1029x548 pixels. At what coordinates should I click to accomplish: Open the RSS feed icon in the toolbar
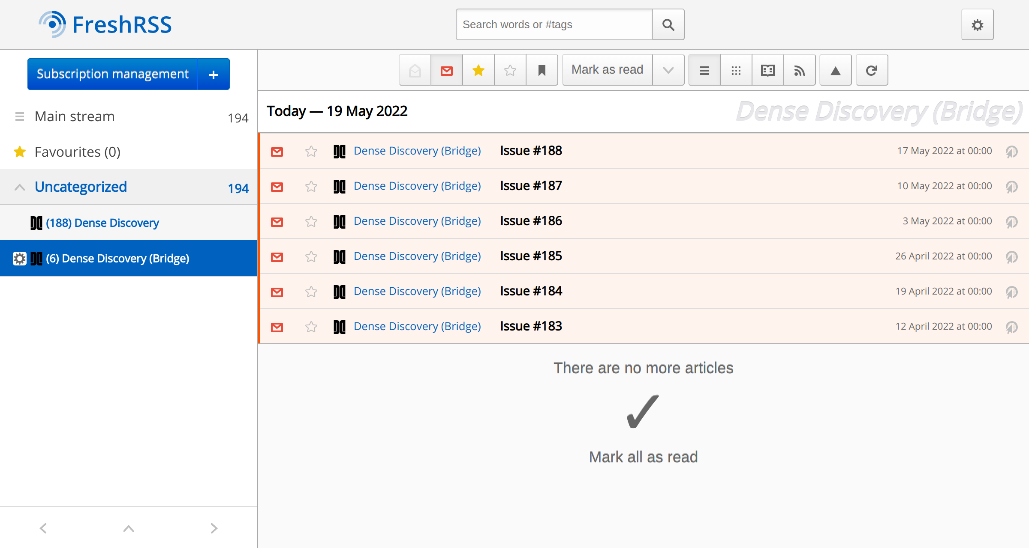point(799,70)
